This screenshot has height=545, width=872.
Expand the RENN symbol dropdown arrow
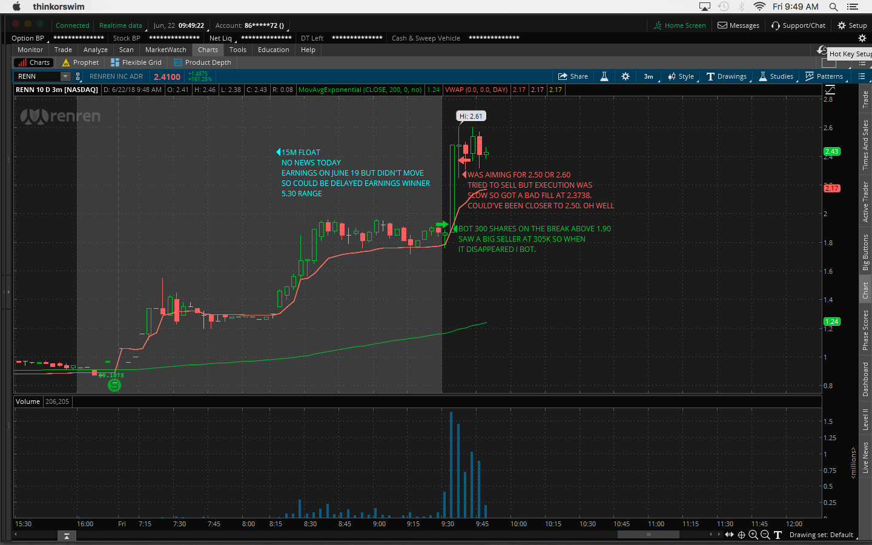[65, 76]
